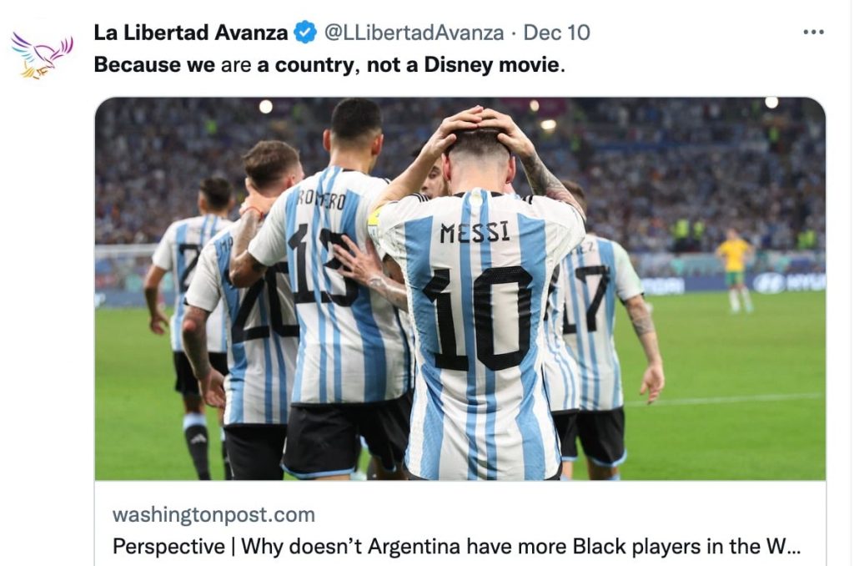Open the three-dot More options menu
Viewport: 854px width, 566px height.
click(813, 33)
